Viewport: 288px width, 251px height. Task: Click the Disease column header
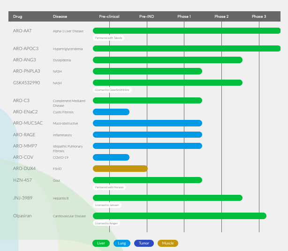pos(60,16)
